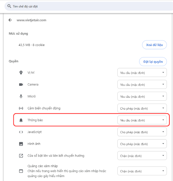173x181 pixels.
Task: Click the search magnifier icon
Action: pos(9,6)
